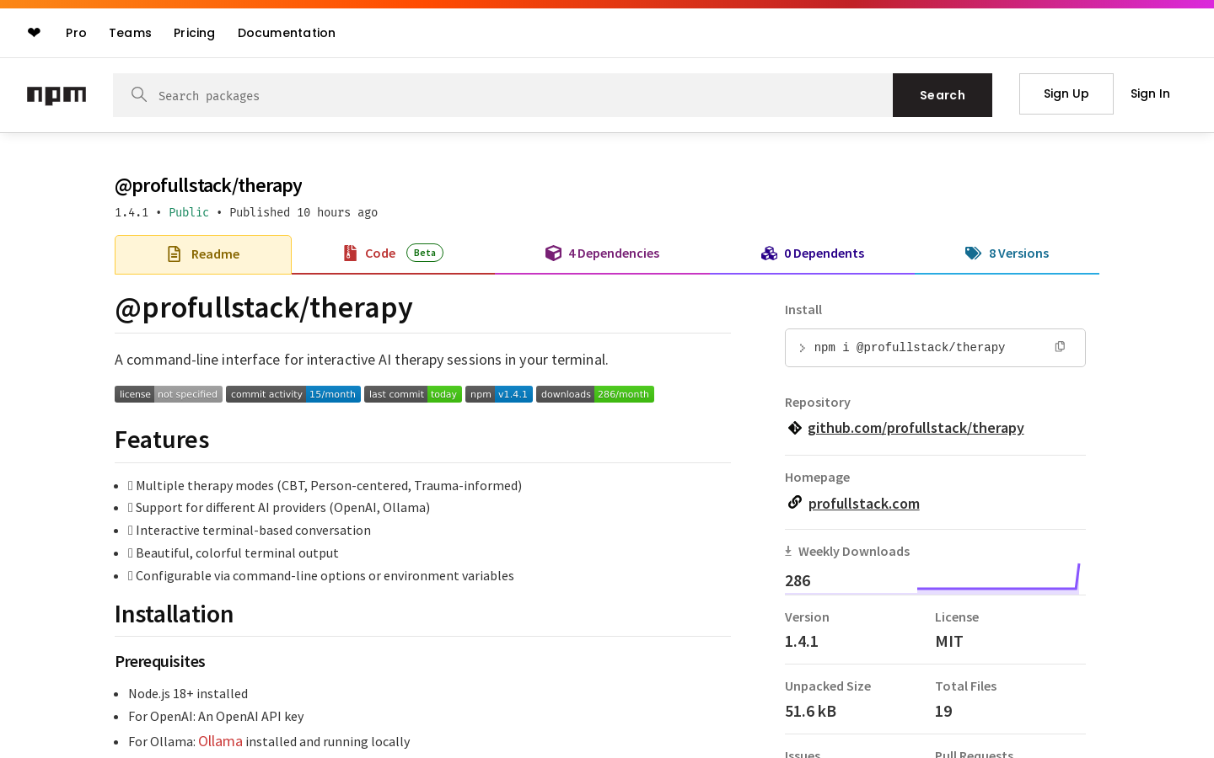Click the 'Published 10 hours ago' text
This screenshot has width=1214, height=758.
(x=303, y=212)
